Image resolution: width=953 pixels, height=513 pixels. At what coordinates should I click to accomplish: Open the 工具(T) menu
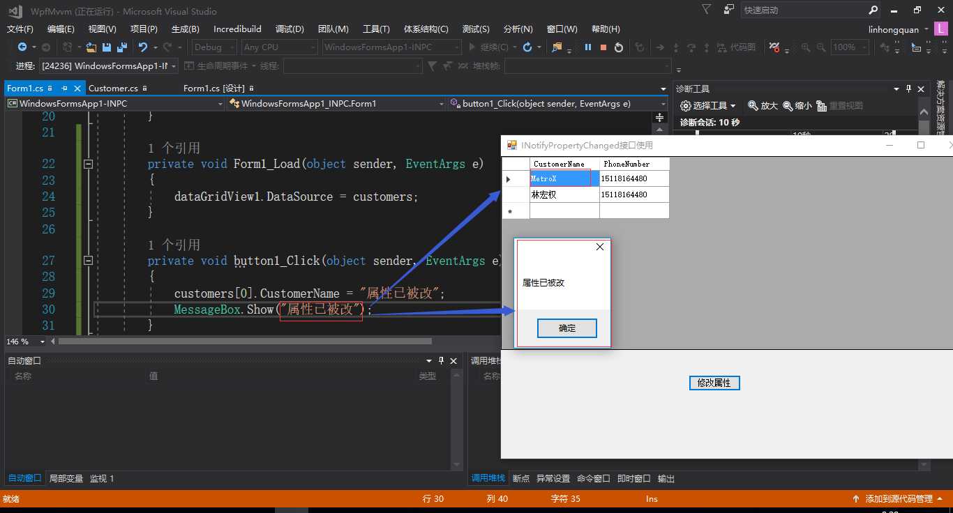click(x=376, y=29)
